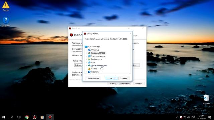This screenshot has height=120, width=214.
Task: Select the Этот компьютер label
Action: tap(98, 56)
